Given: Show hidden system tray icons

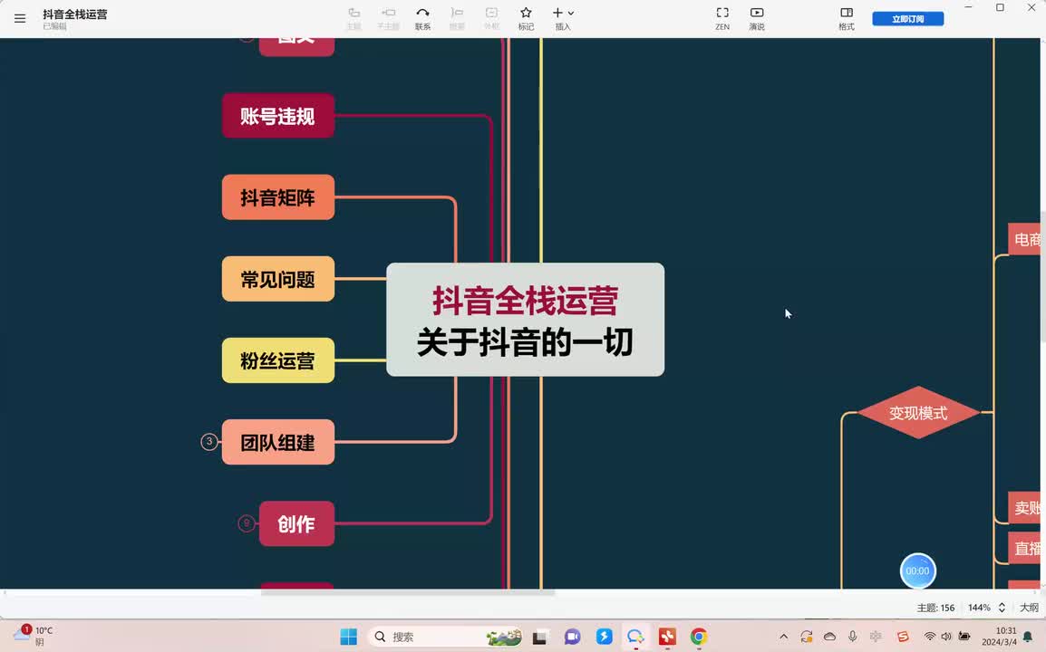Looking at the screenshot, I should click(x=784, y=637).
